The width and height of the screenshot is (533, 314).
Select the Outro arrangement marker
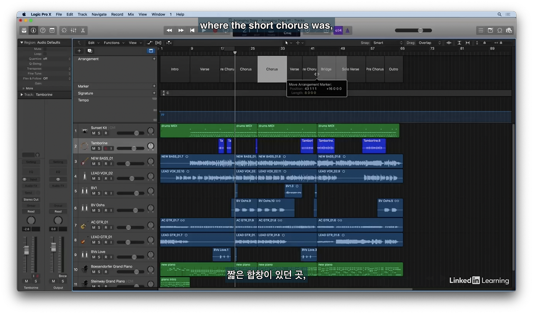(x=394, y=69)
